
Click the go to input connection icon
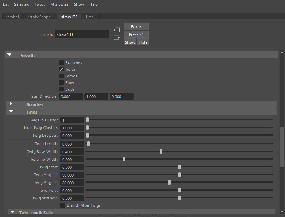click(x=117, y=30)
